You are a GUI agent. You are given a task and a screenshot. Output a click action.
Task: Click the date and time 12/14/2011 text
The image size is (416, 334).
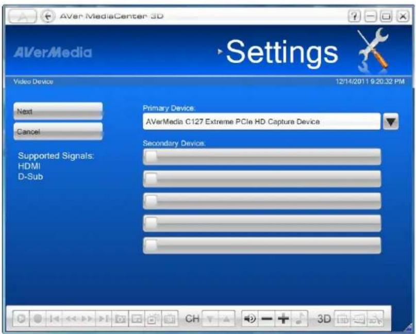click(370, 81)
